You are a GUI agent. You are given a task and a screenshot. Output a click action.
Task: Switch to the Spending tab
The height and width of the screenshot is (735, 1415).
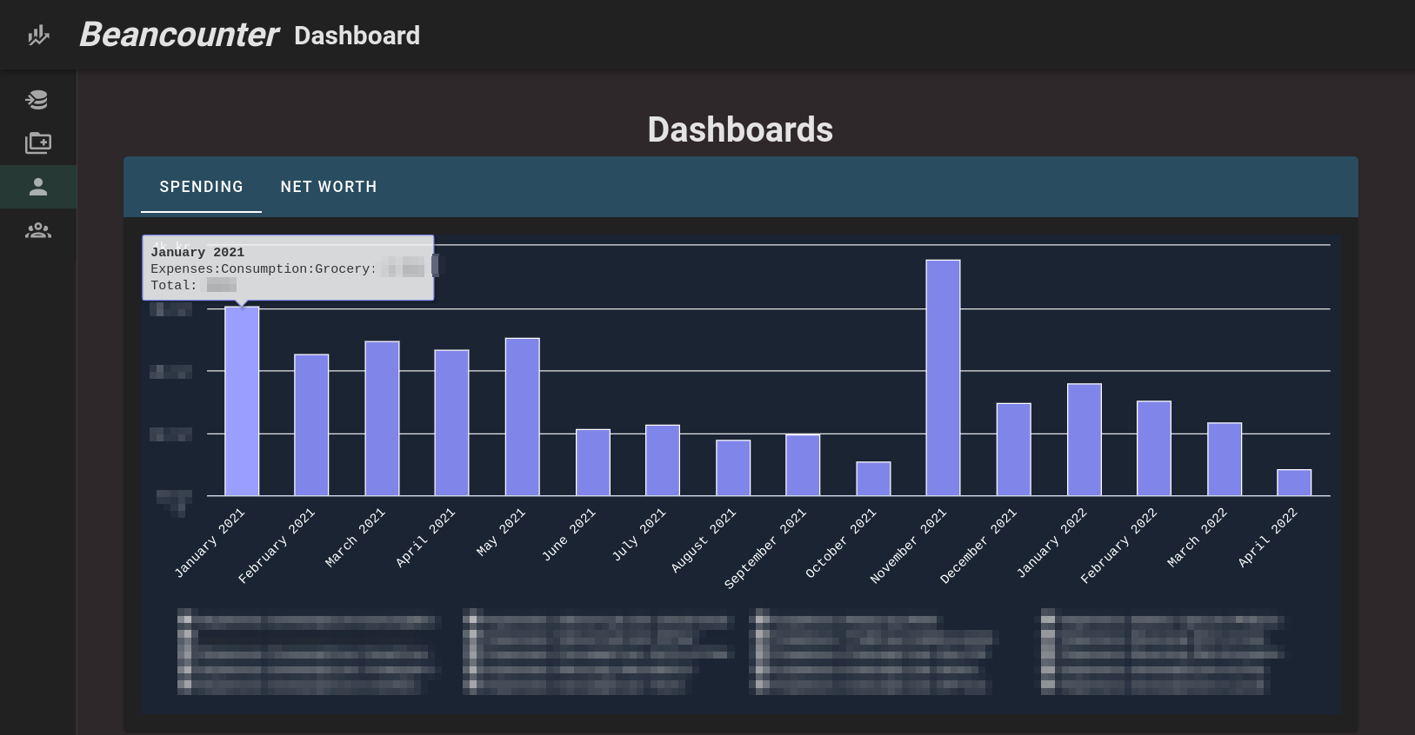point(201,187)
